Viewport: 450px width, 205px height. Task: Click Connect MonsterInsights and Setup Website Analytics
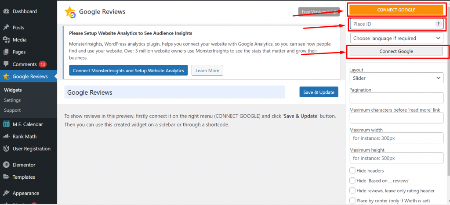coord(128,71)
